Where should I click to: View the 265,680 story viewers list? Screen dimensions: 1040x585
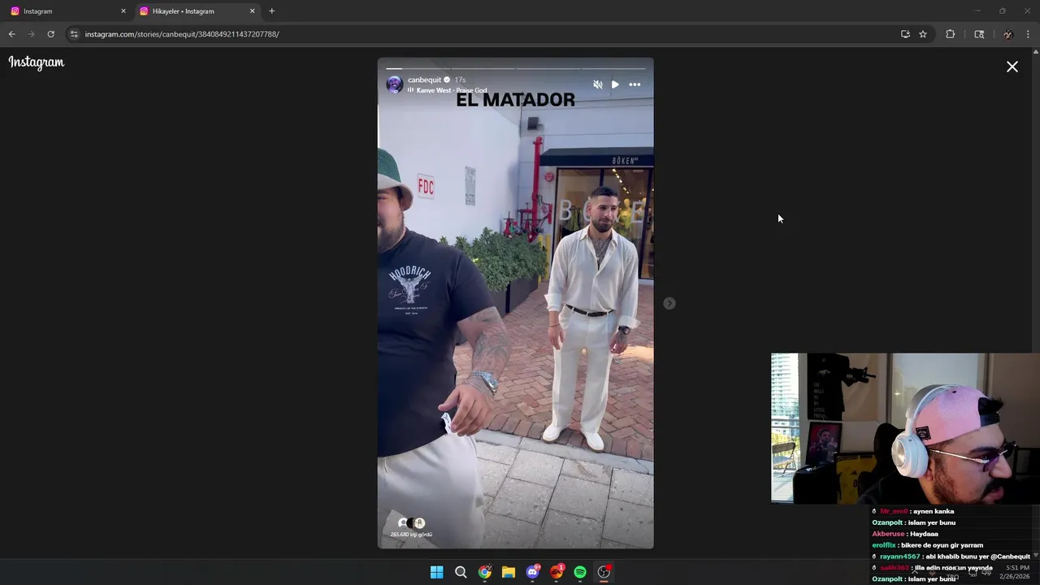point(411,527)
